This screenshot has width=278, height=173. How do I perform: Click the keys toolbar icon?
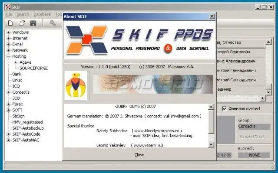click(x=53, y=23)
